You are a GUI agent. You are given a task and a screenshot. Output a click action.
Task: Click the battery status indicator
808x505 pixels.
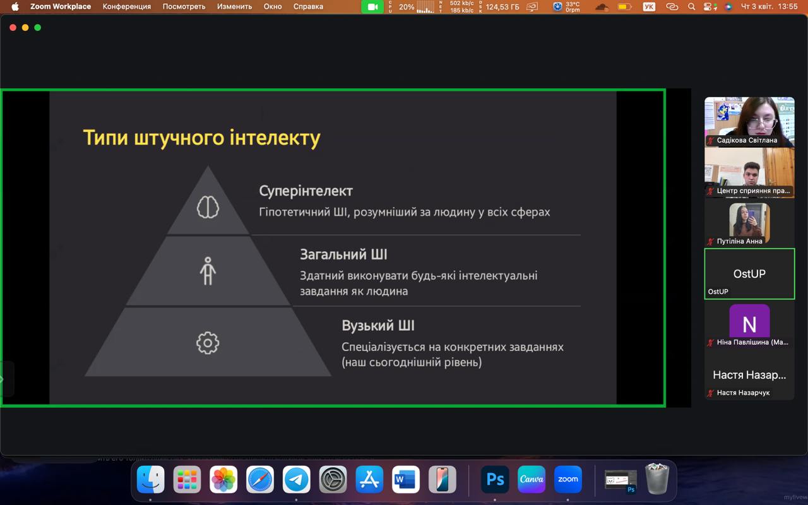pyautogui.click(x=624, y=7)
